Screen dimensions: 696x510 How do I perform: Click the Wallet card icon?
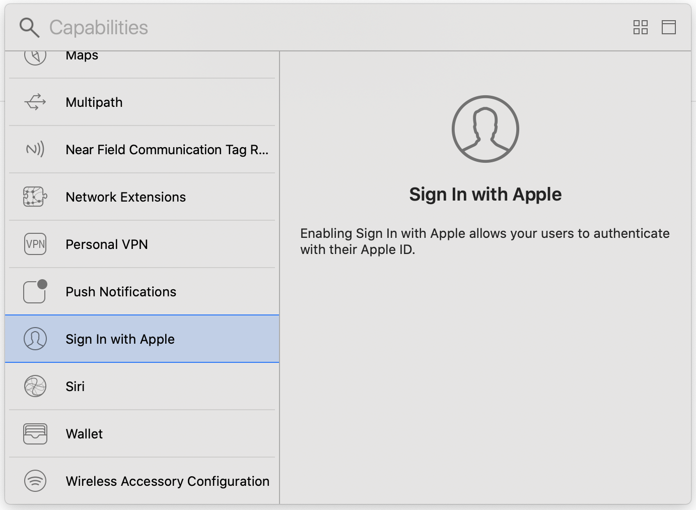35,433
